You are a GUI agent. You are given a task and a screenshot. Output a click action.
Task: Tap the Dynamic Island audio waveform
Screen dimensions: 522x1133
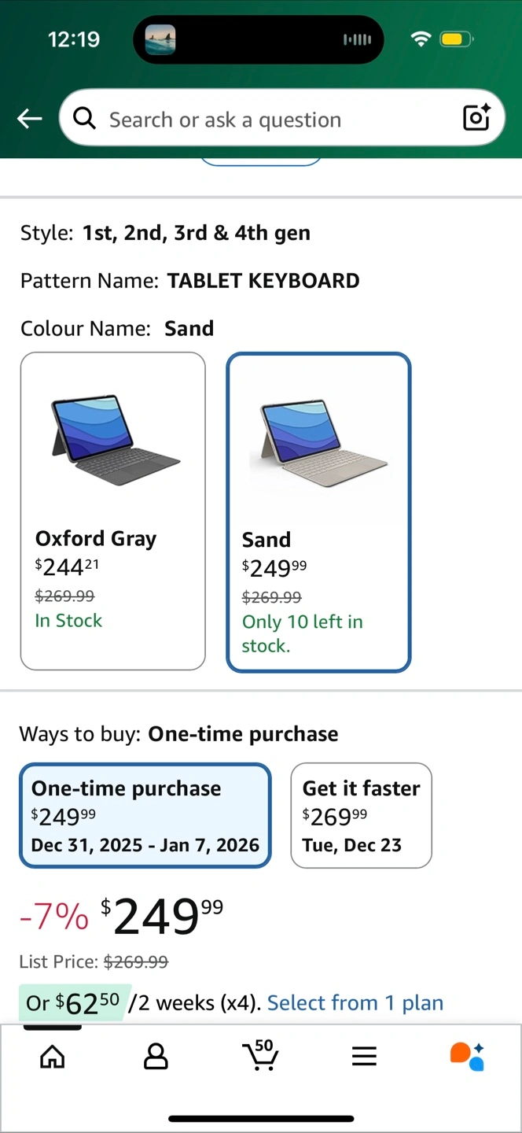(358, 39)
